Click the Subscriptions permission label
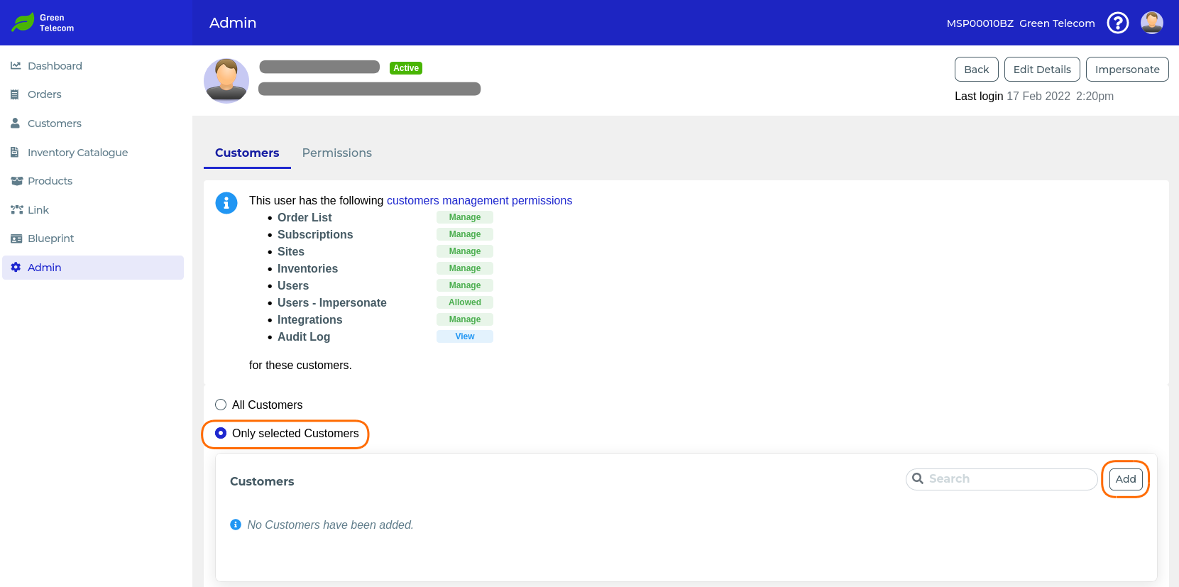This screenshot has height=587, width=1179. click(x=315, y=234)
